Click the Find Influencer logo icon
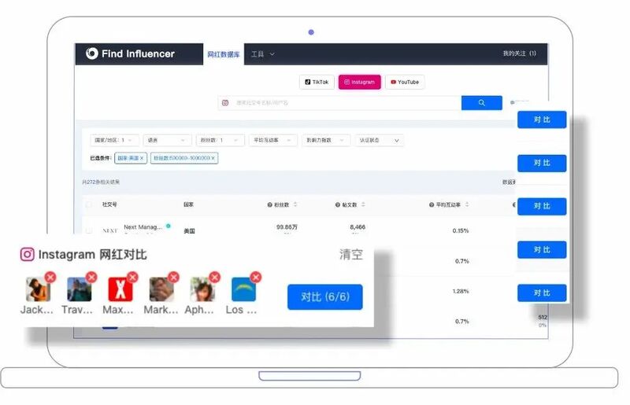 tap(91, 53)
